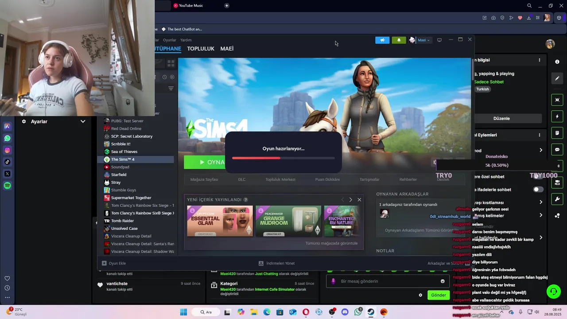The width and height of the screenshot is (567, 319).
Task: Open library filter options icon
Action: tap(171, 89)
